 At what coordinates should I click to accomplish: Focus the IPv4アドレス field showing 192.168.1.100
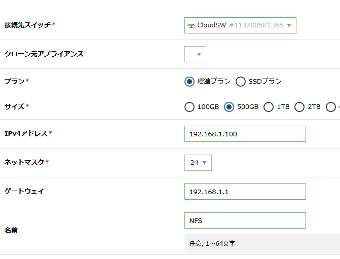coord(245,134)
